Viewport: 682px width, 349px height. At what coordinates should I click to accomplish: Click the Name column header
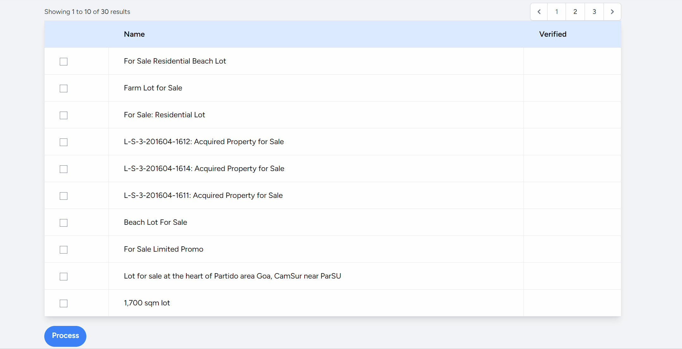(134, 34)
